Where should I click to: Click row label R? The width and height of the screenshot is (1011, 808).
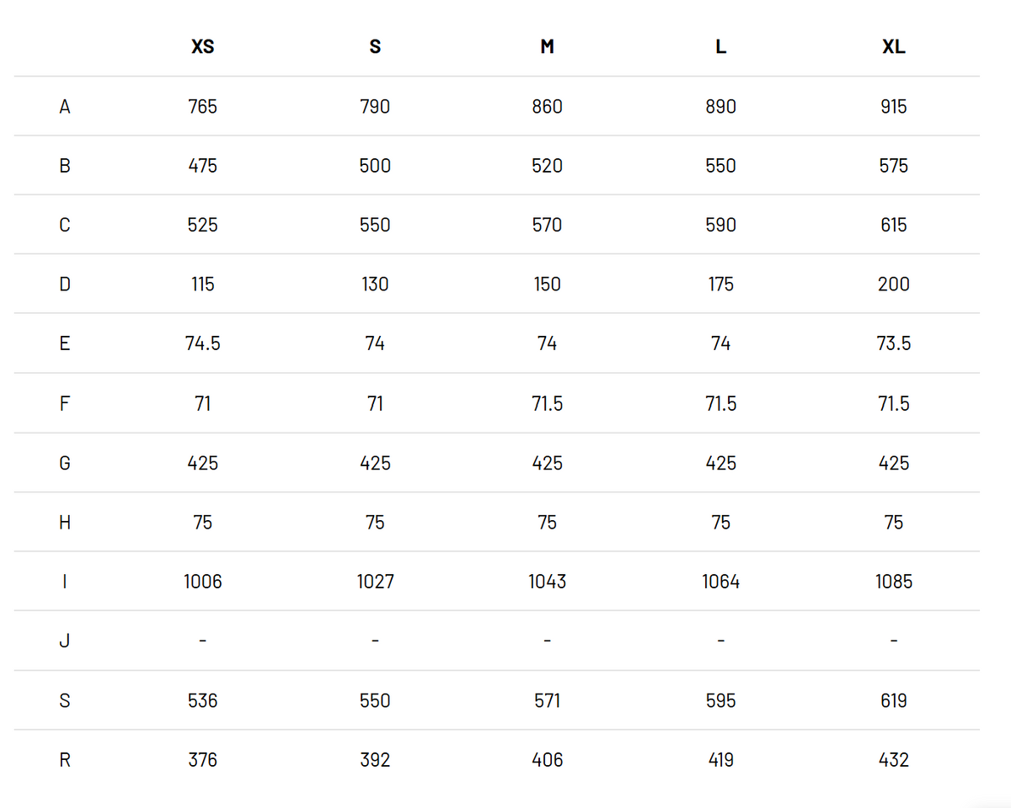coord(65,760)
